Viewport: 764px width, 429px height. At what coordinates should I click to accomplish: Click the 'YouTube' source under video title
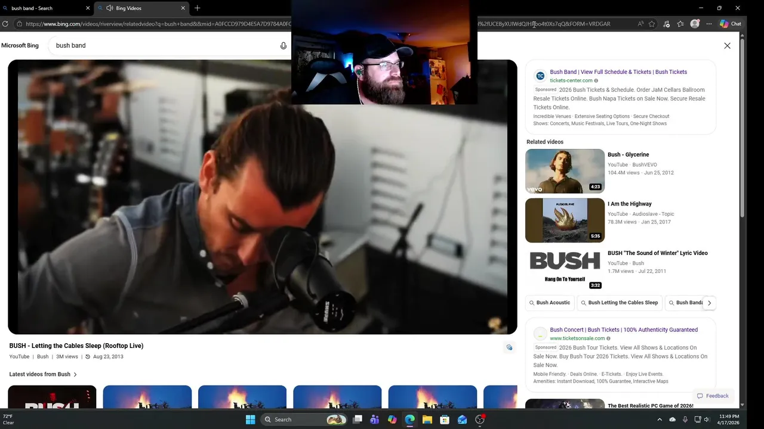click(19, 357)
